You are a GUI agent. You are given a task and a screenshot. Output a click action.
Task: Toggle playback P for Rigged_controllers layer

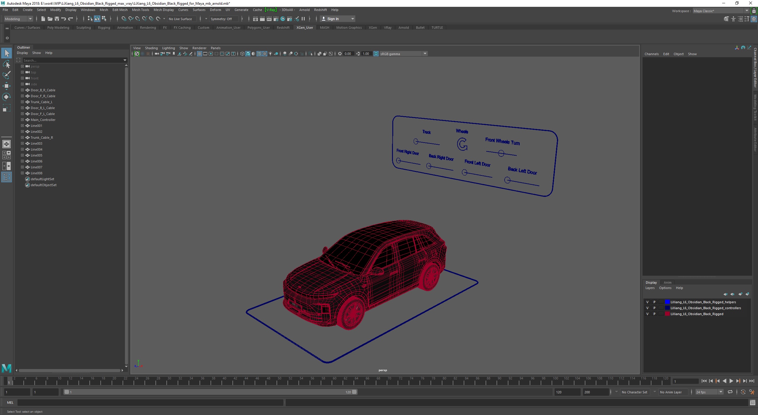[654, 308]
